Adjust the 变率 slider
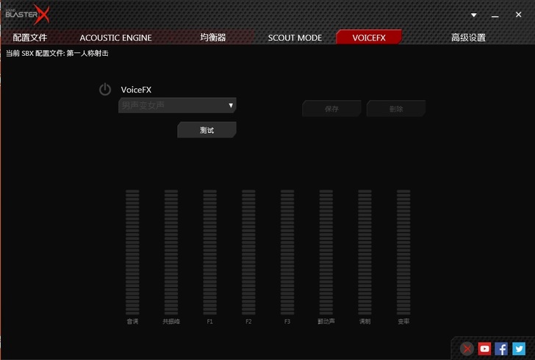 403,252
